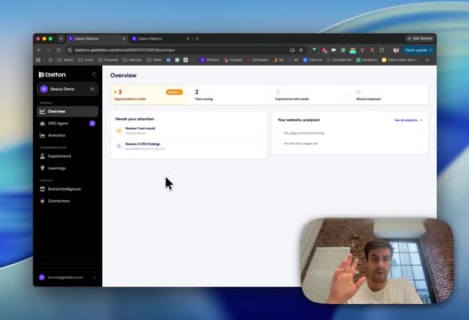Open the Other bookmarks folder
469x320 pixels.
pos(155,60)
